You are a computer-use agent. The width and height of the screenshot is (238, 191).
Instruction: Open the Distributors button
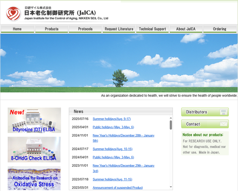(x=205, y=112)
